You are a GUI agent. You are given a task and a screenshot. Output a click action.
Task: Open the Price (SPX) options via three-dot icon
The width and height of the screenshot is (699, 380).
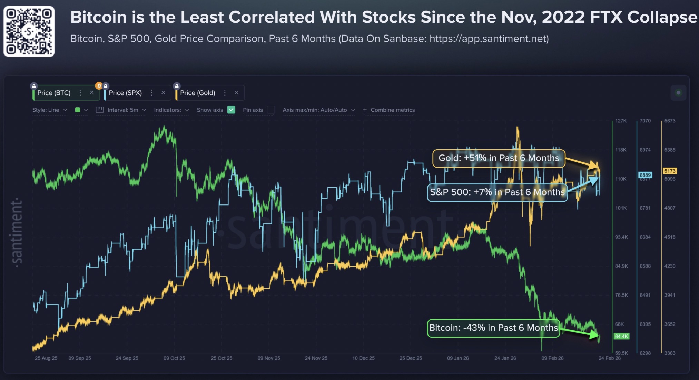151,92
